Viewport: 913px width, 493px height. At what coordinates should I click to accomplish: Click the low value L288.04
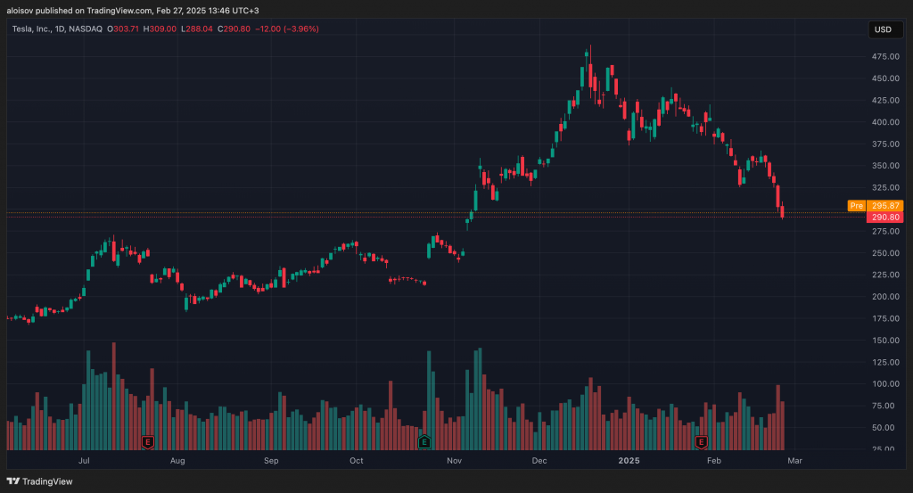tap(197, 29)
